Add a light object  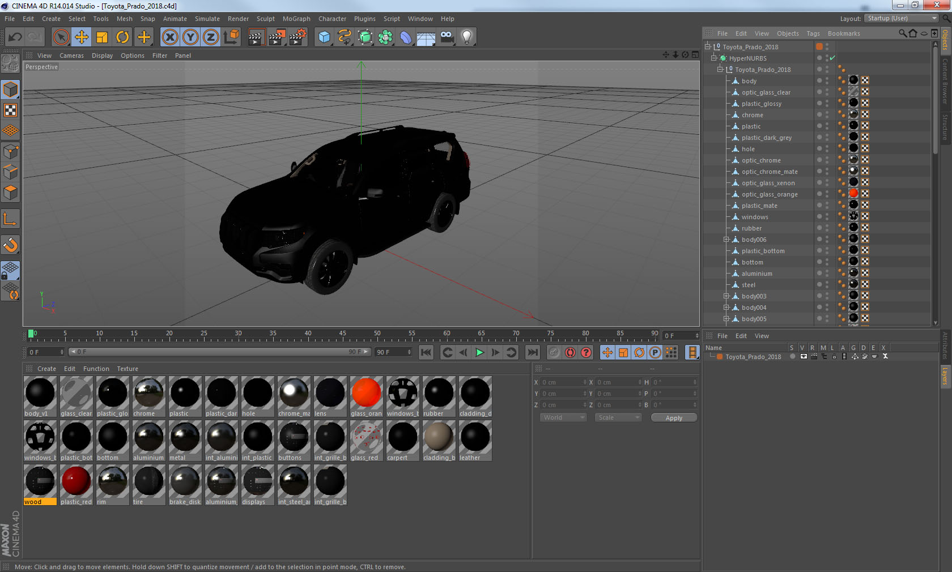[x=467, y=37]
